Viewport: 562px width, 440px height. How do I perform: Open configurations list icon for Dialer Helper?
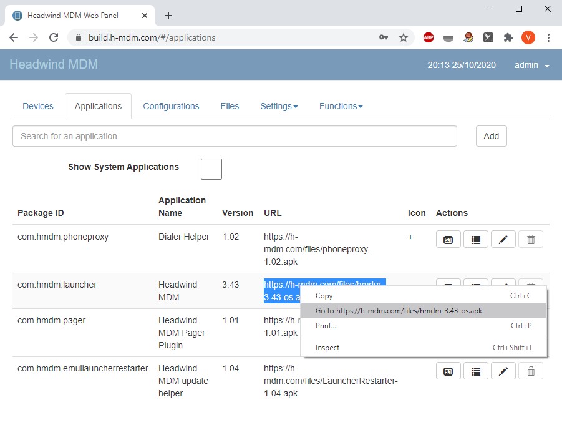[x=476, y=240]
